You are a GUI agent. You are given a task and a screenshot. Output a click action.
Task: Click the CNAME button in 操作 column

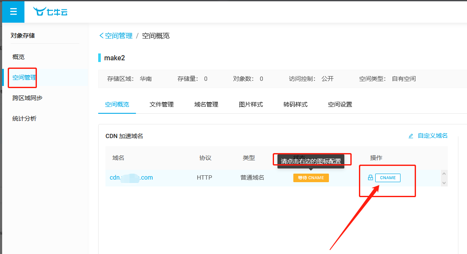tap(388, 177)
